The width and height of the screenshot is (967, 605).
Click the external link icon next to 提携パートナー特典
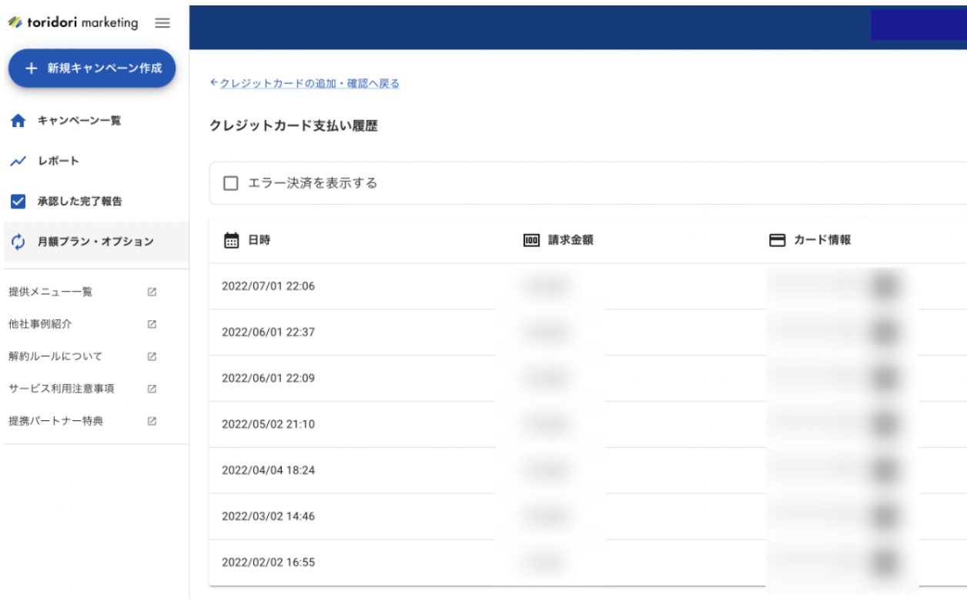(152, 421)
